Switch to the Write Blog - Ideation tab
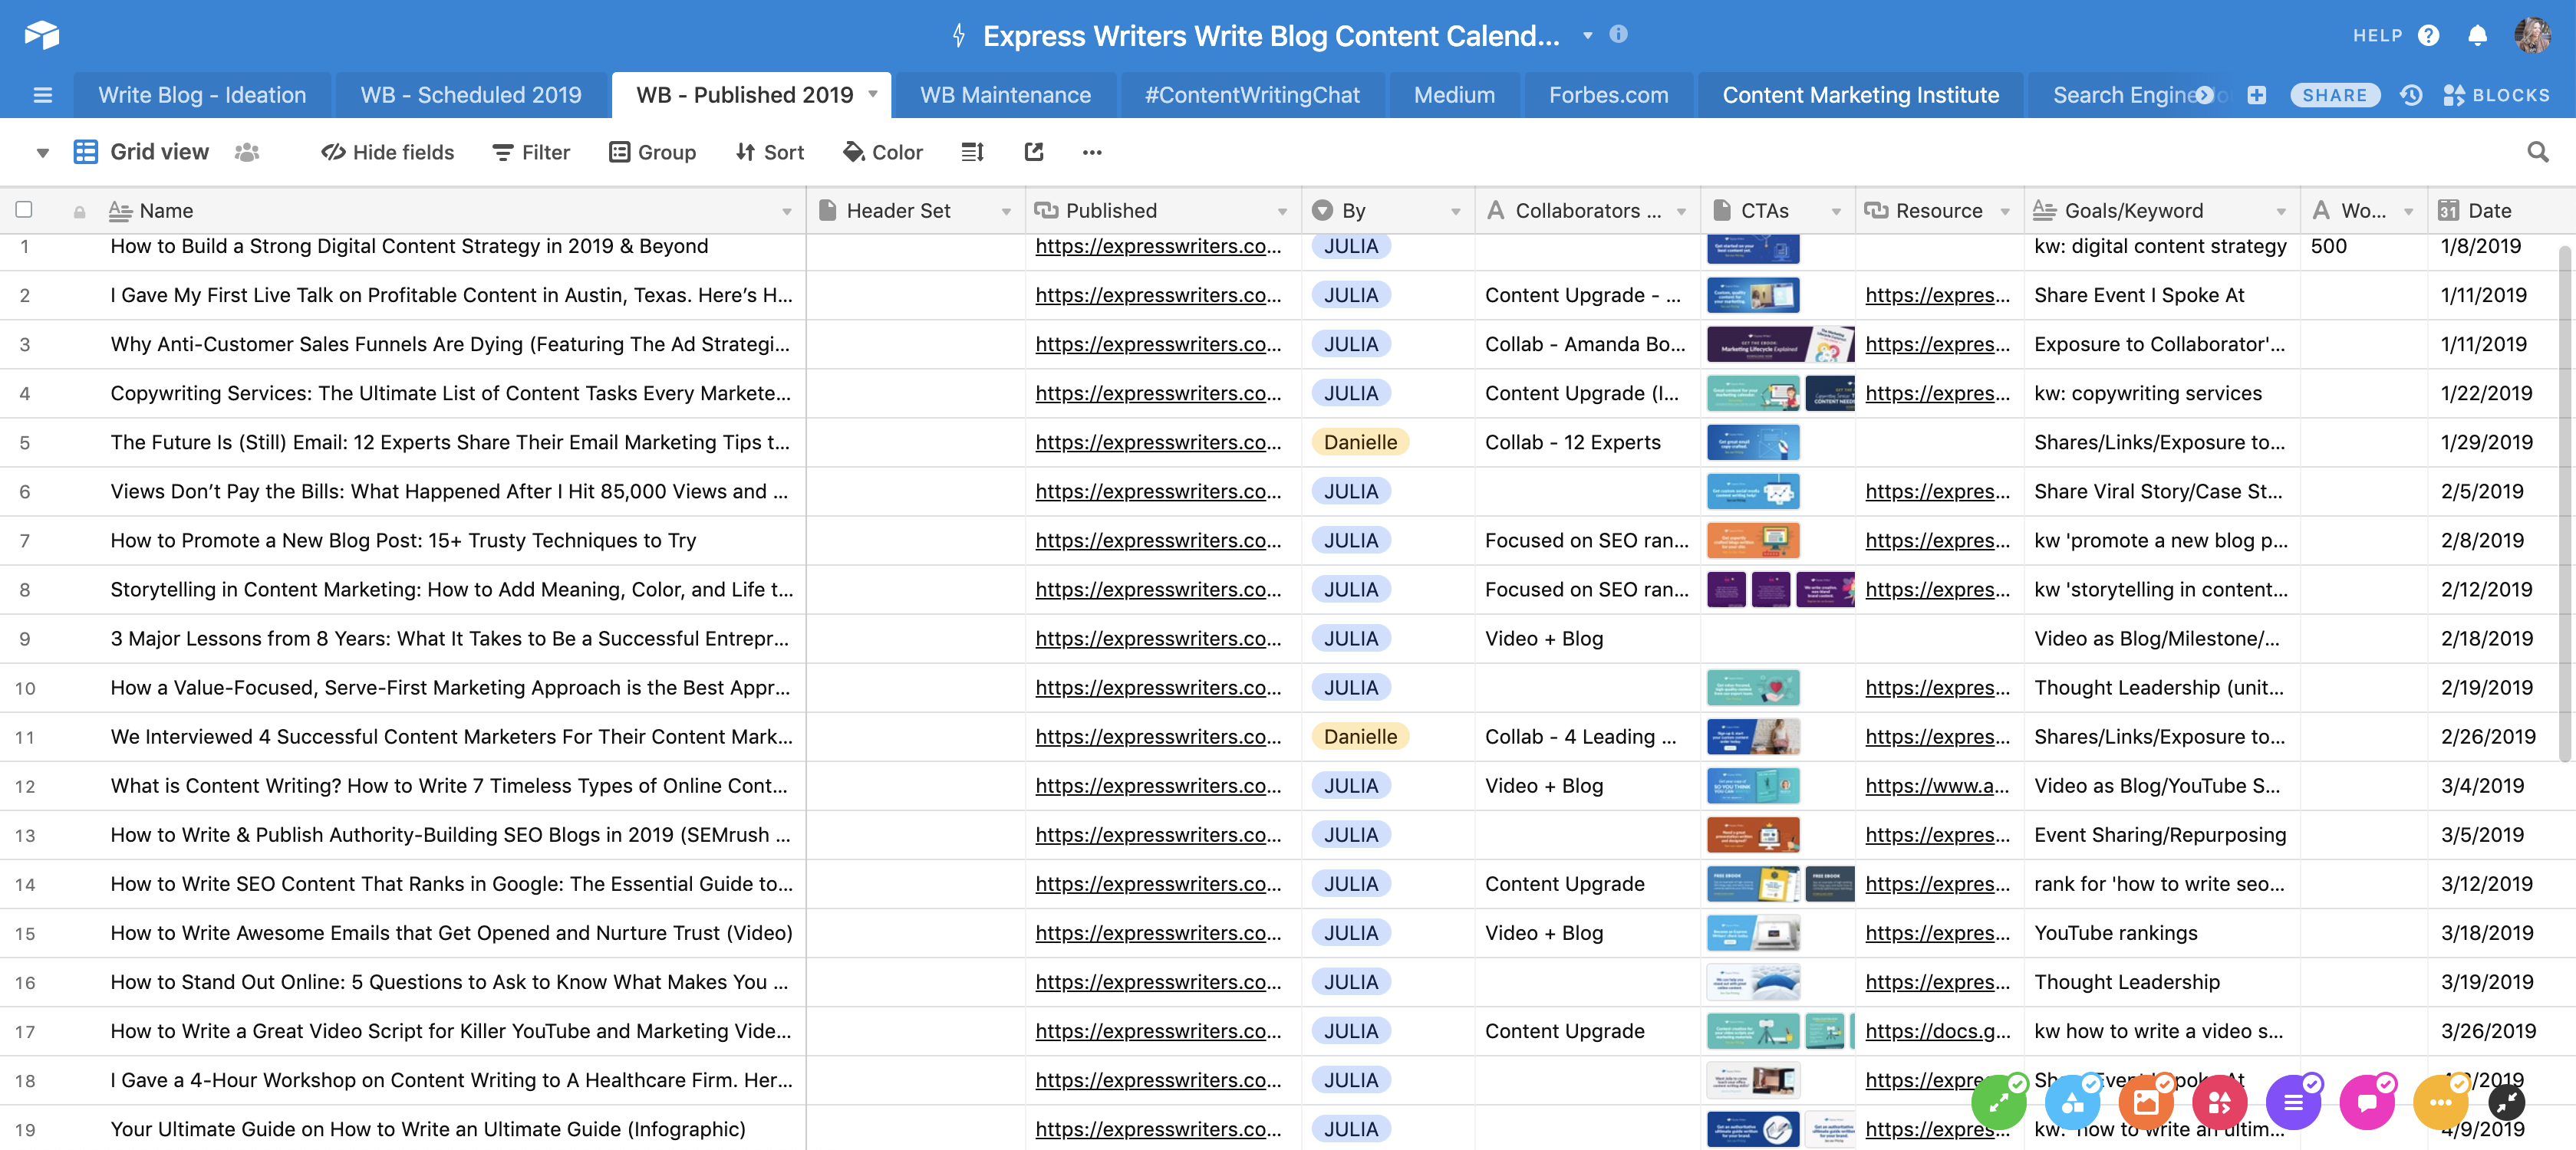 (x=201, y=95)
